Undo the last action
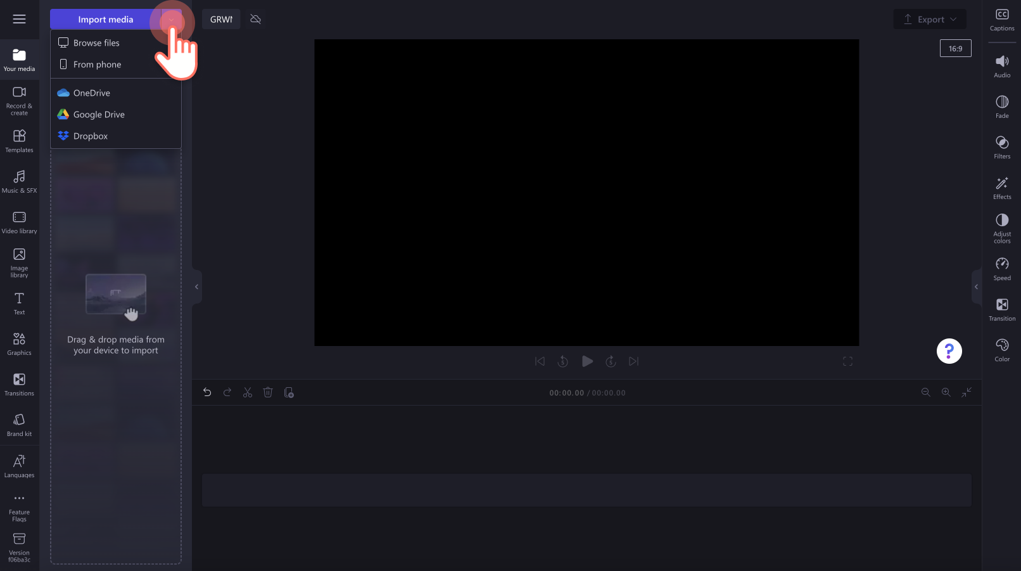The height and width of the screenshot is (571, 1021). [x=207, y=392]
